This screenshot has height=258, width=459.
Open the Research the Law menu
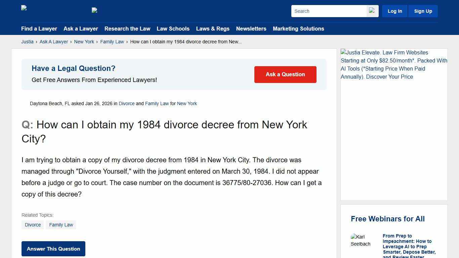127,29
